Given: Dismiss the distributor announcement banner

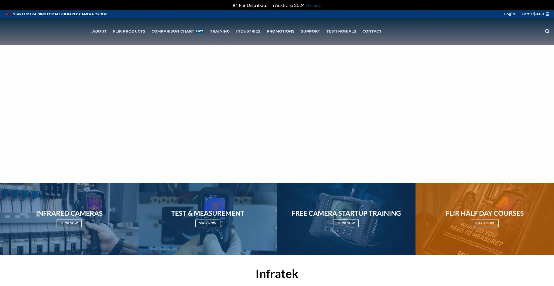Looking at the screenshot, I should click(x=313, y=5).
